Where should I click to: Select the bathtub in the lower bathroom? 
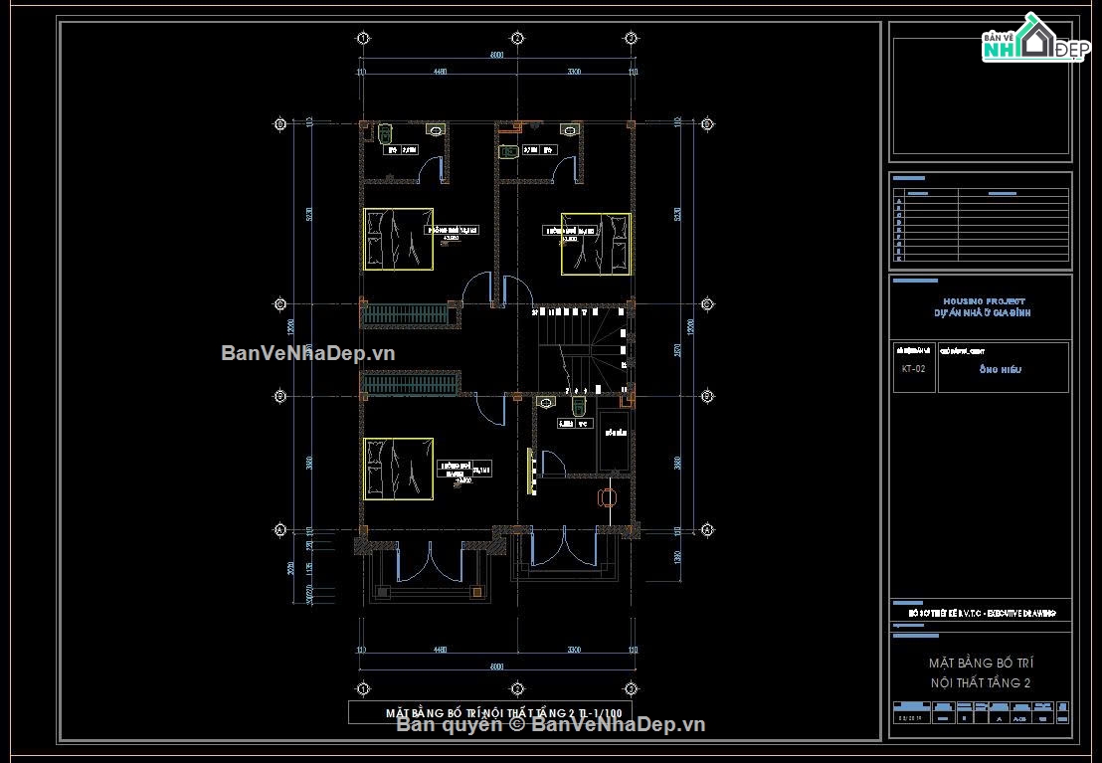coord(614,443)
